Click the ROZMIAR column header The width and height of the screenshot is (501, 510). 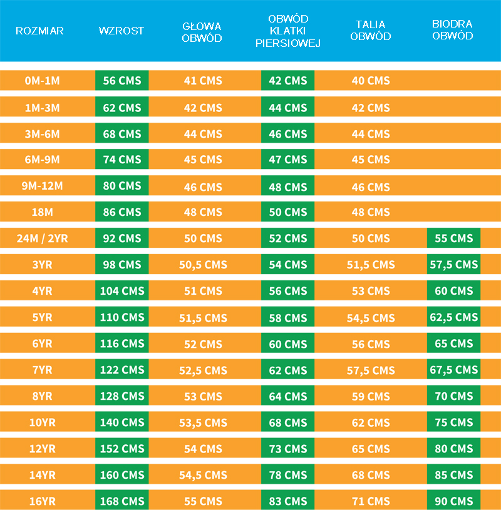pos(39,31)
